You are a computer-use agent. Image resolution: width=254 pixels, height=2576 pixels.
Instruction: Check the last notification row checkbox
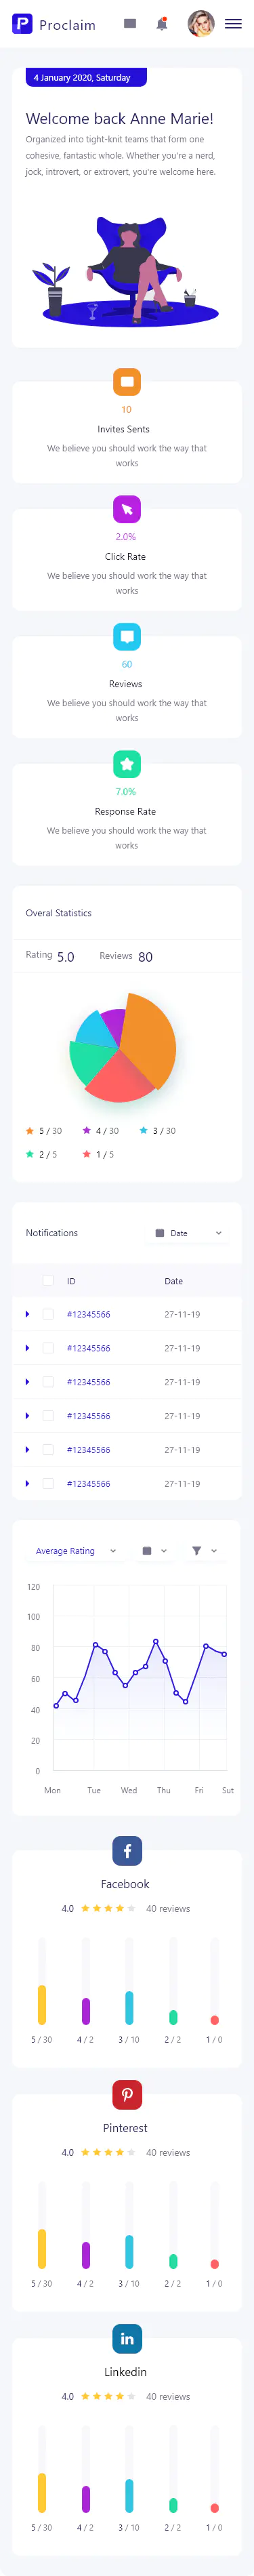[x=48, y=1483]
